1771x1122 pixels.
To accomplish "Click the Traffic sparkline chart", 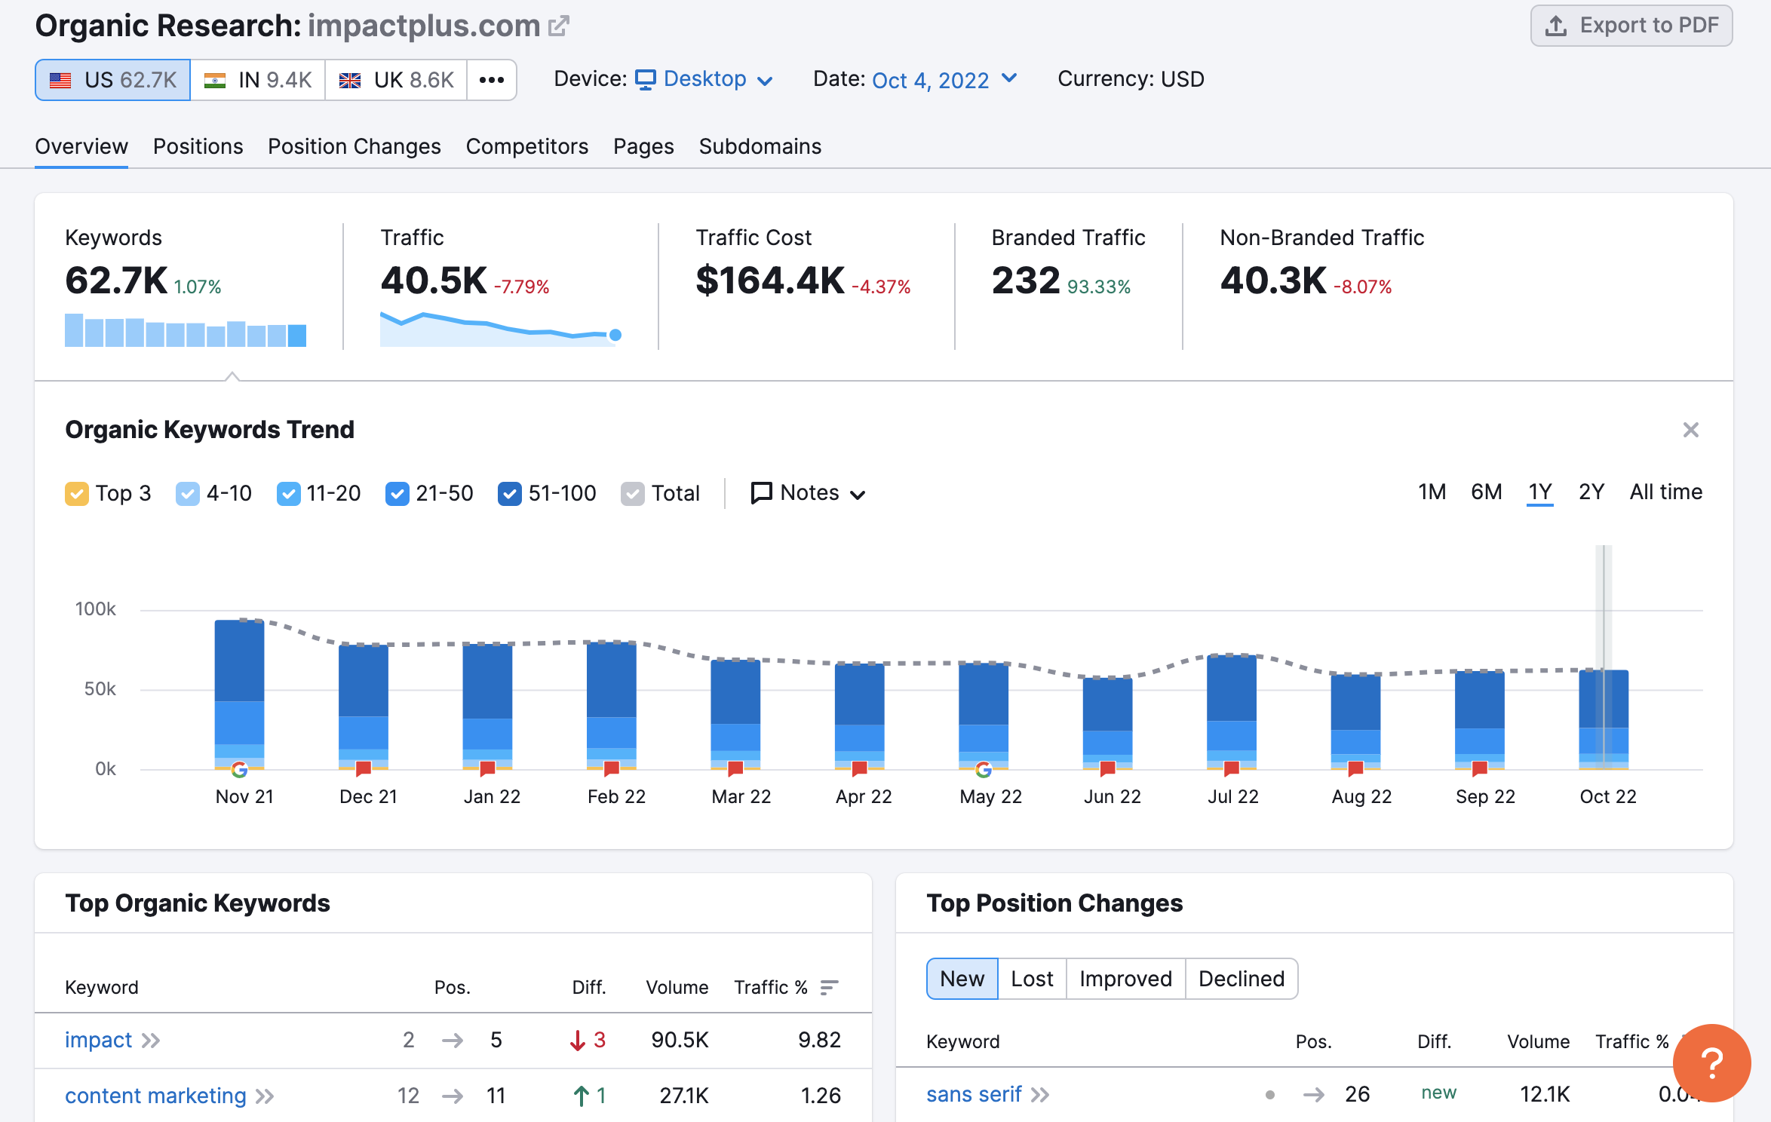I will coord(501,329).
